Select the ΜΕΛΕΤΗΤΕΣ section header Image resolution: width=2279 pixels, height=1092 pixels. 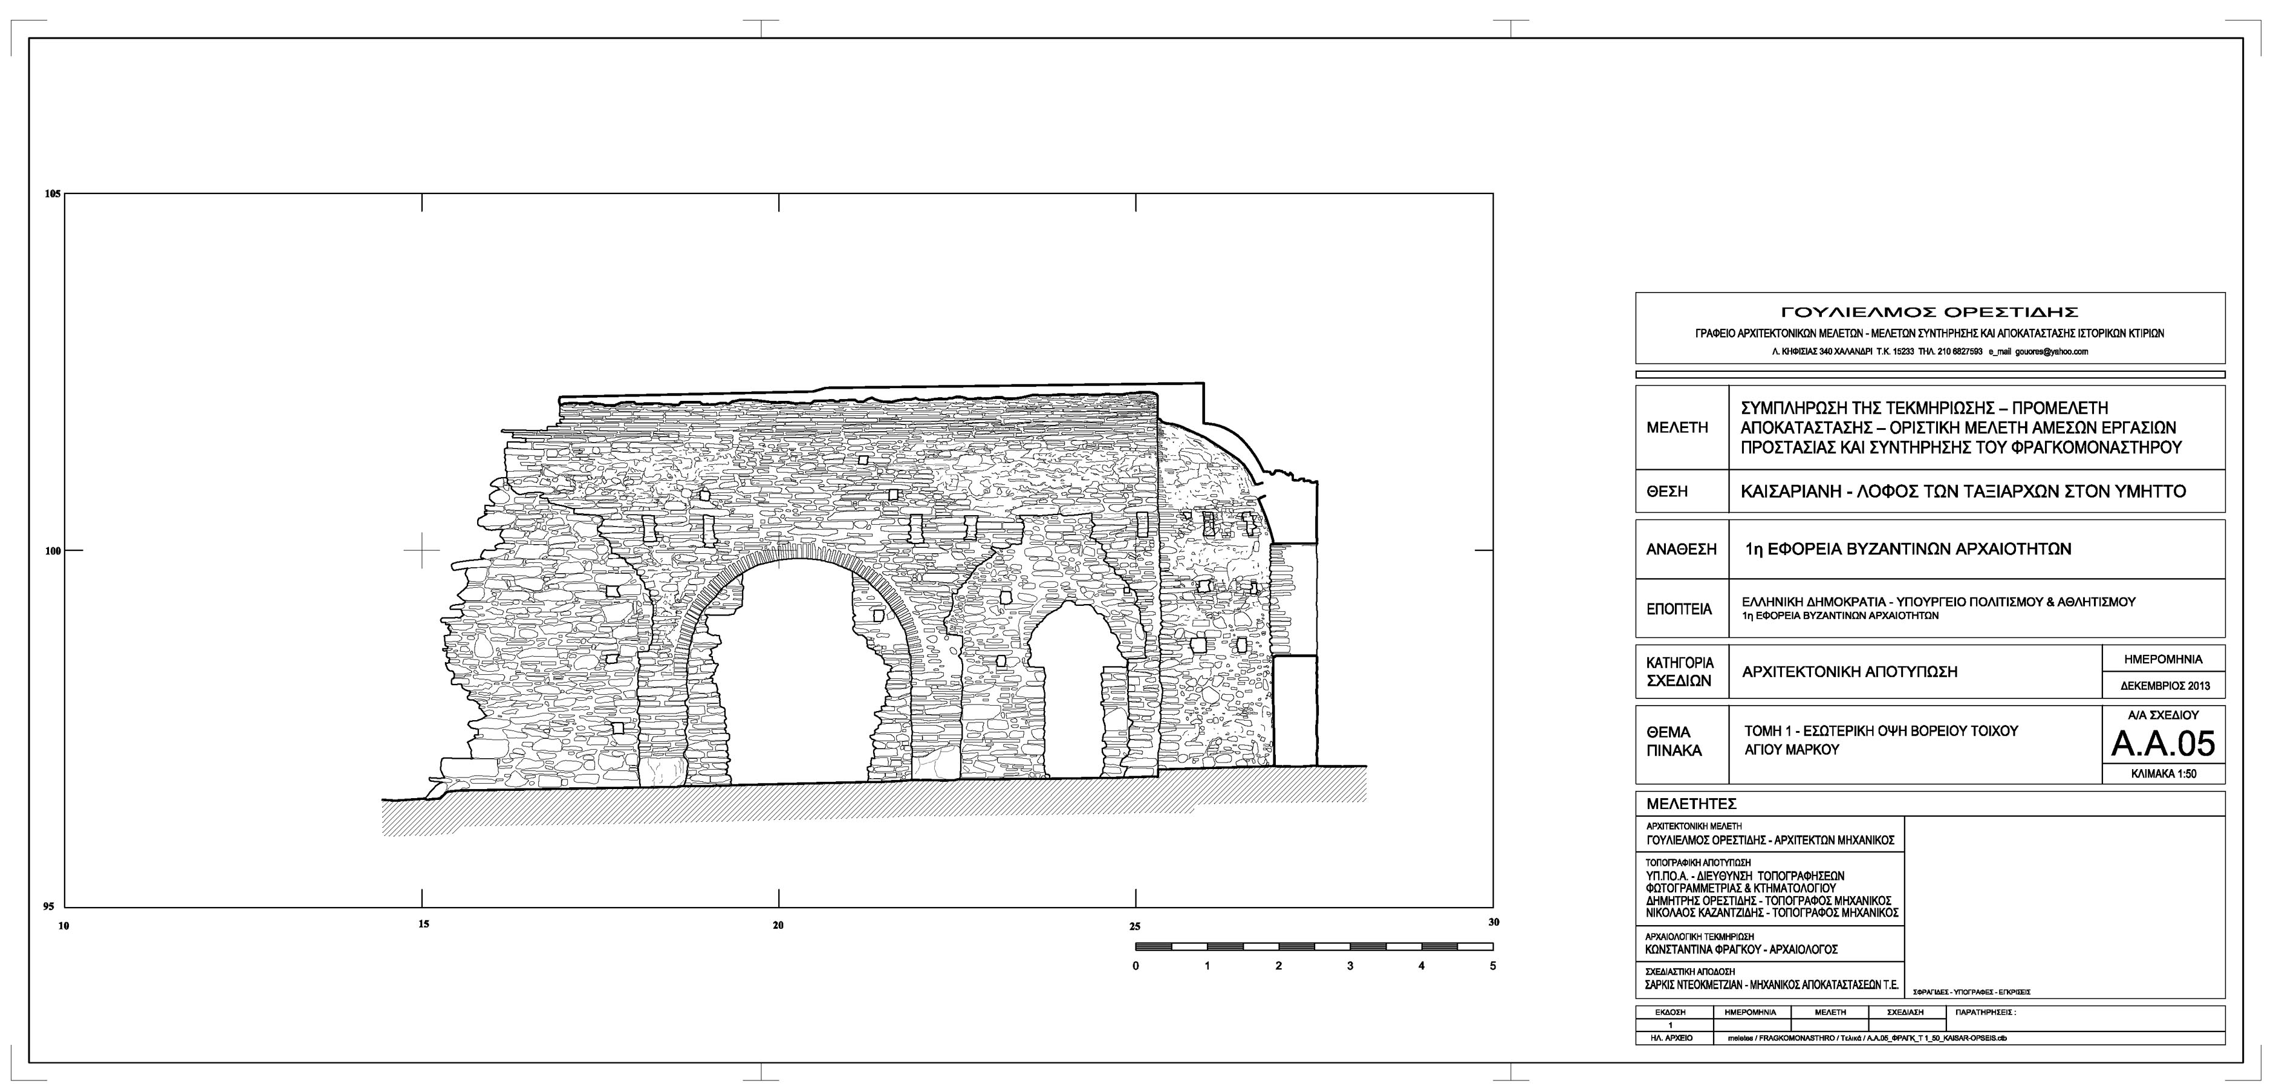click(x=1691, y=804)
